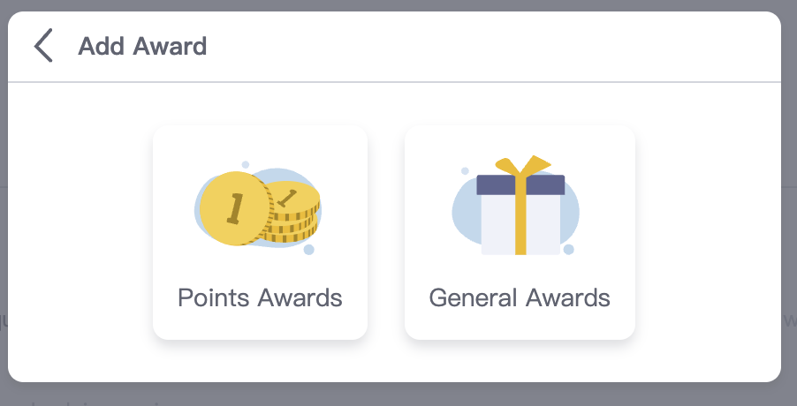Screen dimensions: 797x406
Task: Click the empty header area right of "Add Award"
Action: [x=495, y=46]
